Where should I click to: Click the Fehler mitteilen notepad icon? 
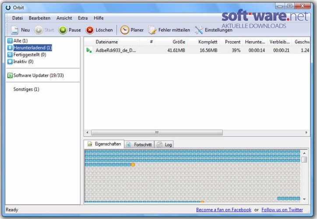click(x=152, y=30)
